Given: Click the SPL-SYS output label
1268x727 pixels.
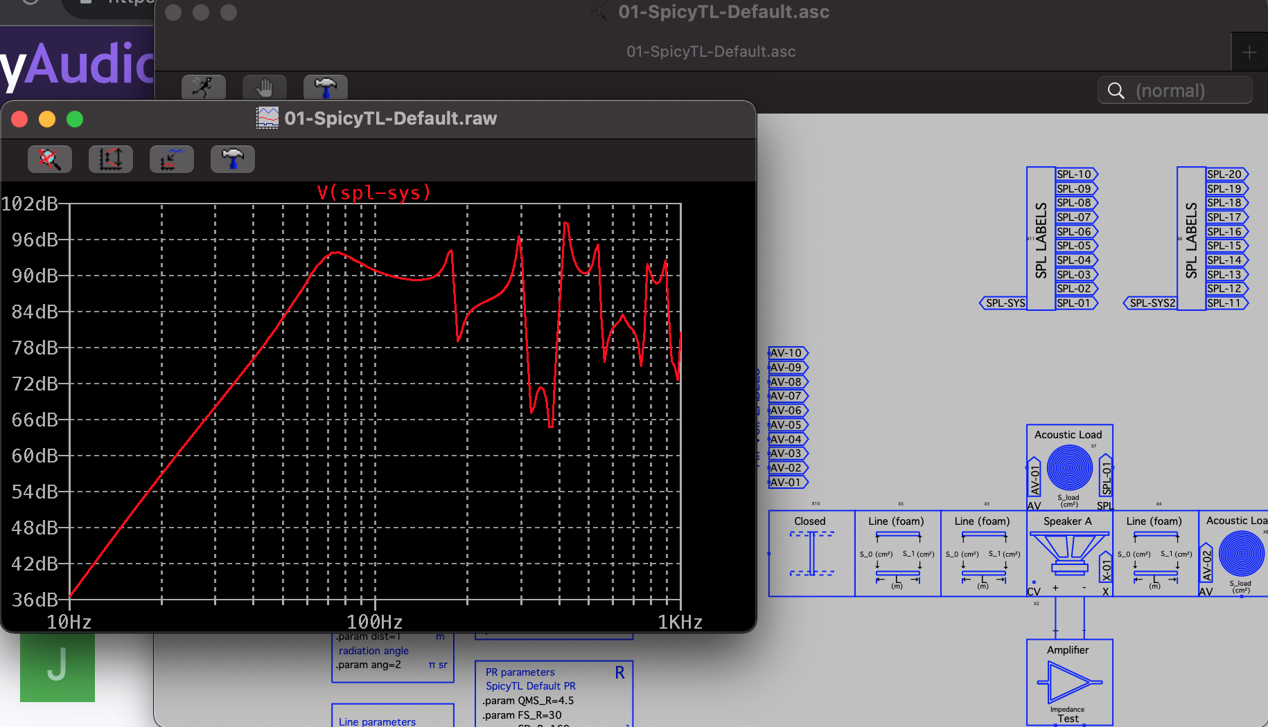Looking at the screenshot, I should (1003, 303).
